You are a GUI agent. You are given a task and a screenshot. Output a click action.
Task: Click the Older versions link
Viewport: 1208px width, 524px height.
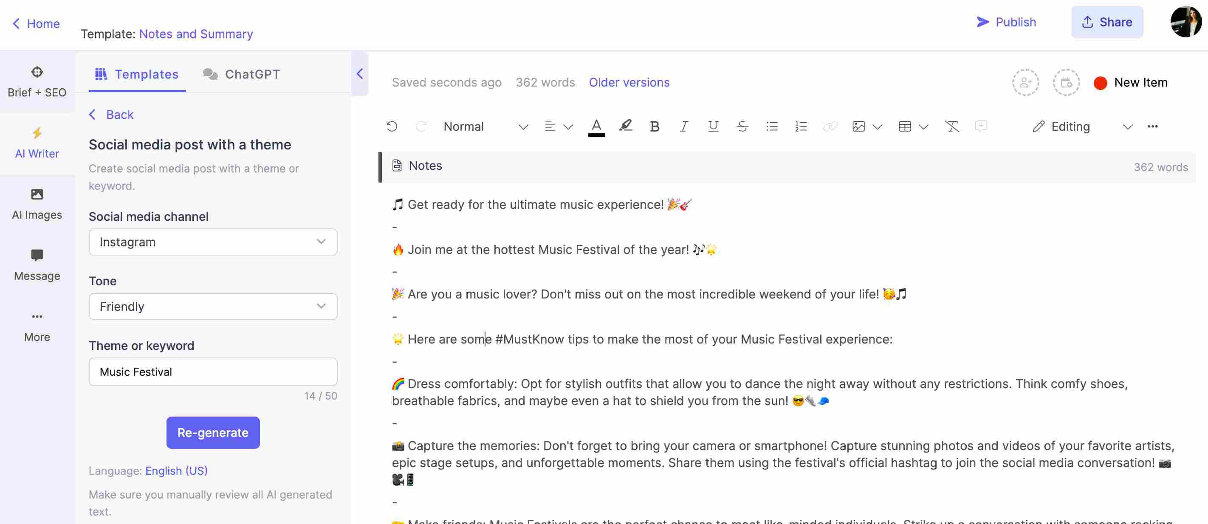pos(629,82)
